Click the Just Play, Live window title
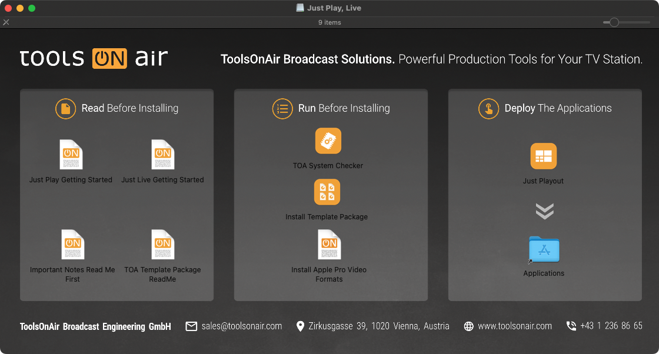This screenshot has width=659, height=354. [334, 8]
